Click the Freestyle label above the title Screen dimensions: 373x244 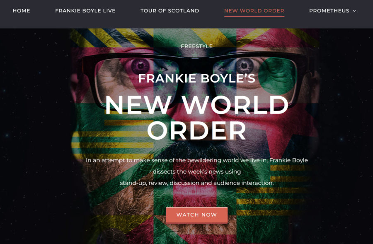click(x=197, y=46)
